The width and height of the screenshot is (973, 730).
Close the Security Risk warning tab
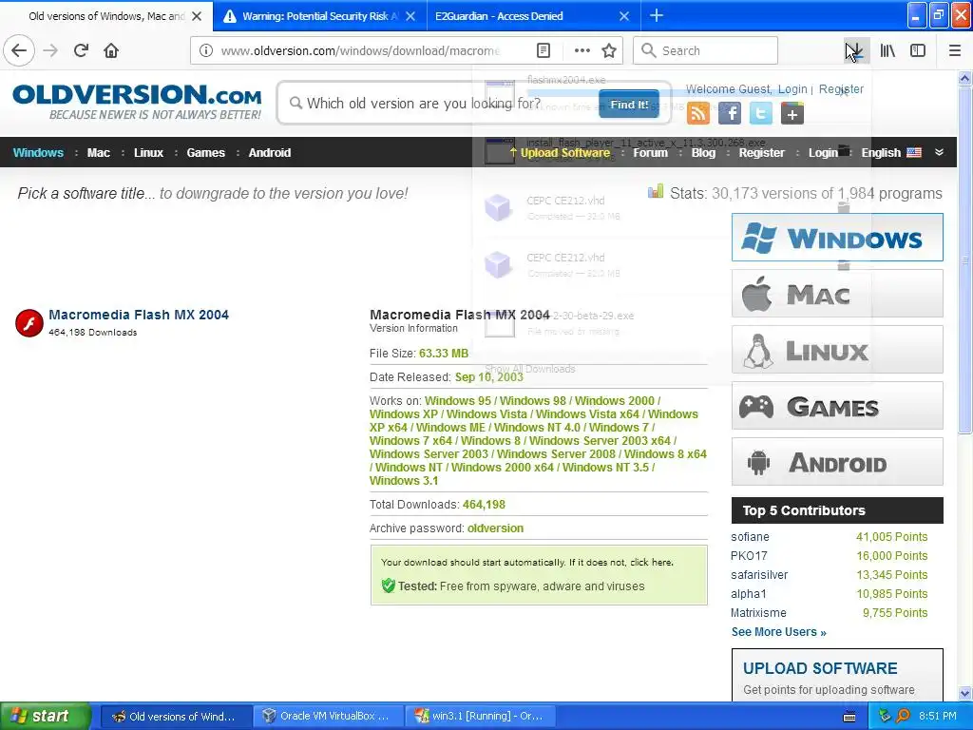(410, 16)
